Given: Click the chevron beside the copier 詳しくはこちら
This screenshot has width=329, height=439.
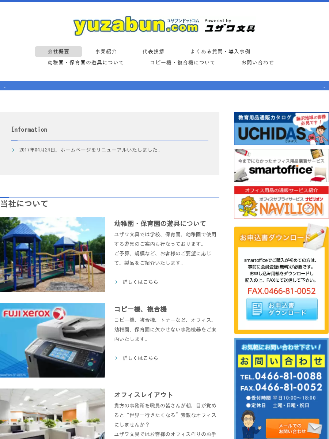Looking at the screenshot, I should point(116,358).
